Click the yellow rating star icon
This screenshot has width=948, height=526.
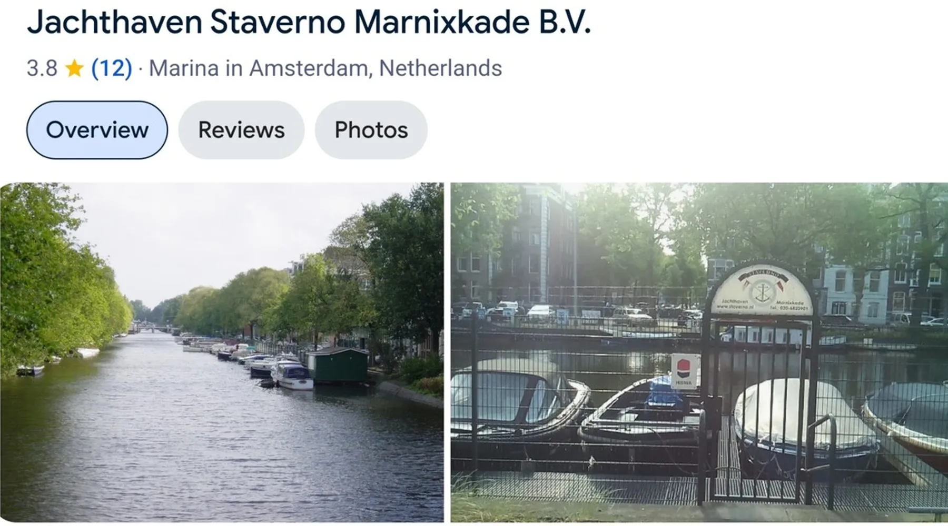point(74,68)
